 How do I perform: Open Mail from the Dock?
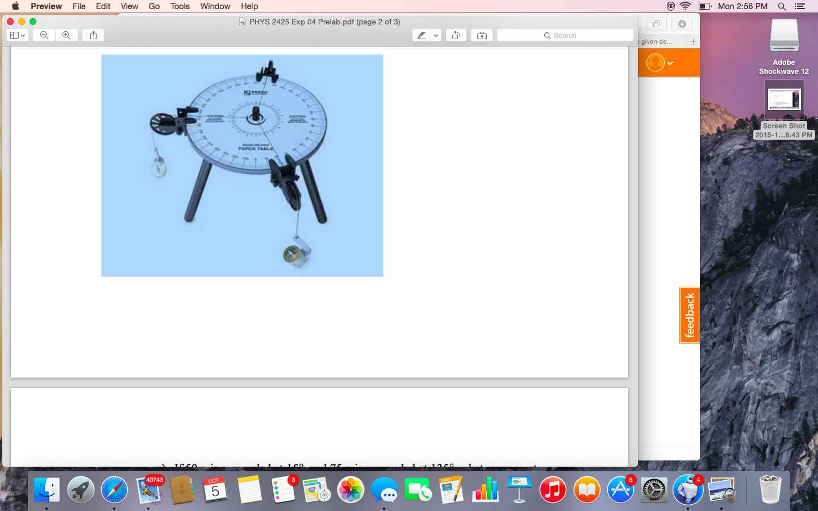pyautogui.click(x=149, y=489)
